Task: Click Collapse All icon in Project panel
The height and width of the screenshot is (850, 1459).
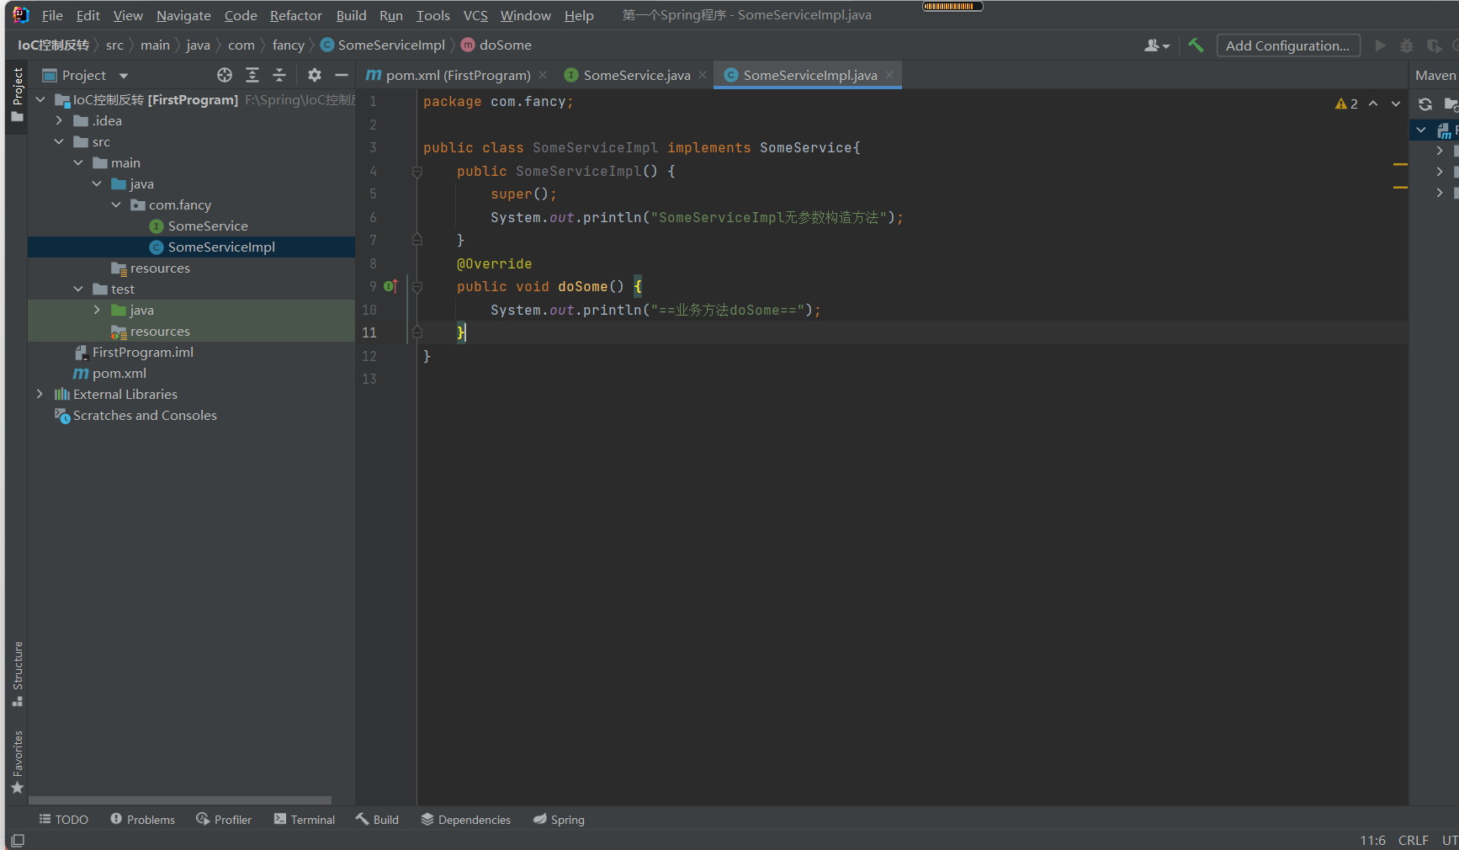Action: coord(279,75)
